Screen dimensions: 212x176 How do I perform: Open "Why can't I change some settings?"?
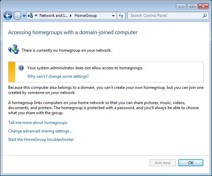[x=58, y=76]
